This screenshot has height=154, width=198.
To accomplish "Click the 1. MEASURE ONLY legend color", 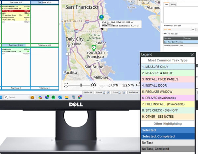I will point(168,67).
